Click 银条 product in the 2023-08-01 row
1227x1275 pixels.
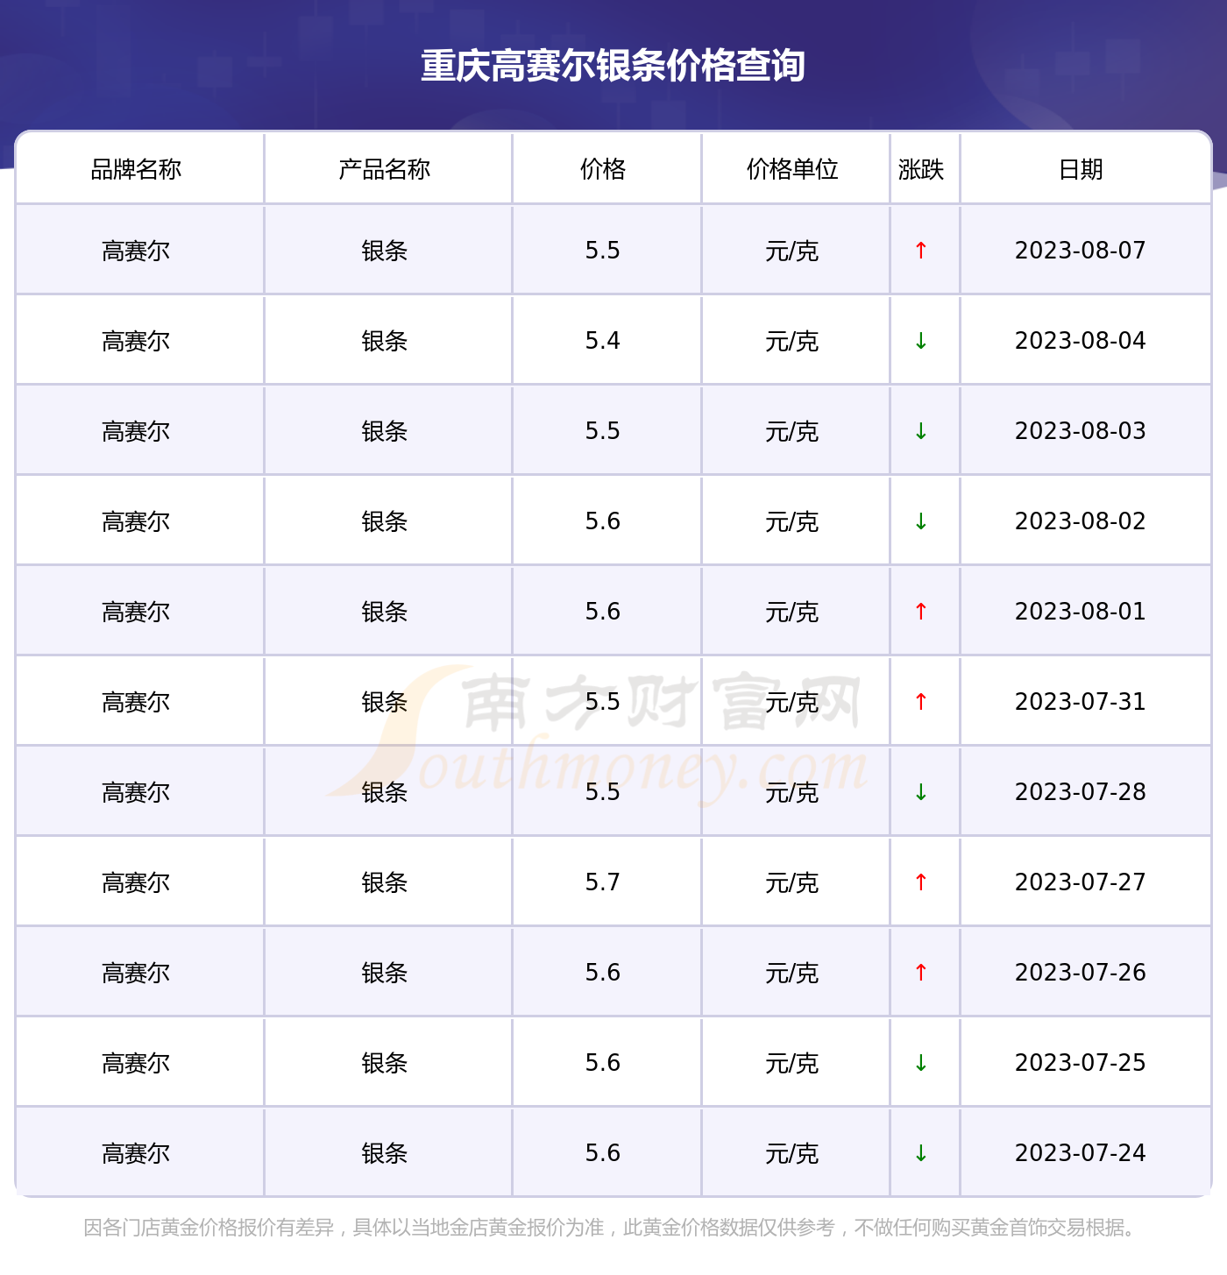point(384,613)
